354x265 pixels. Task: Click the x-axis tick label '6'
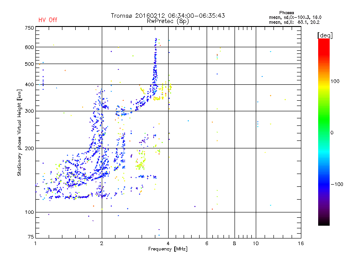(207, 243)
